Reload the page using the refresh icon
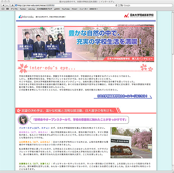The image size is (174, 173). [x=116, y=5]
